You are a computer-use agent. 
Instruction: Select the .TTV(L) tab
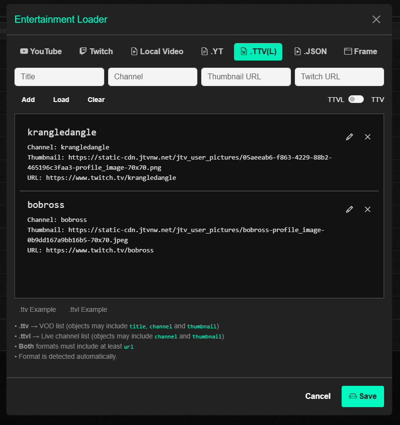pos(258,52)
